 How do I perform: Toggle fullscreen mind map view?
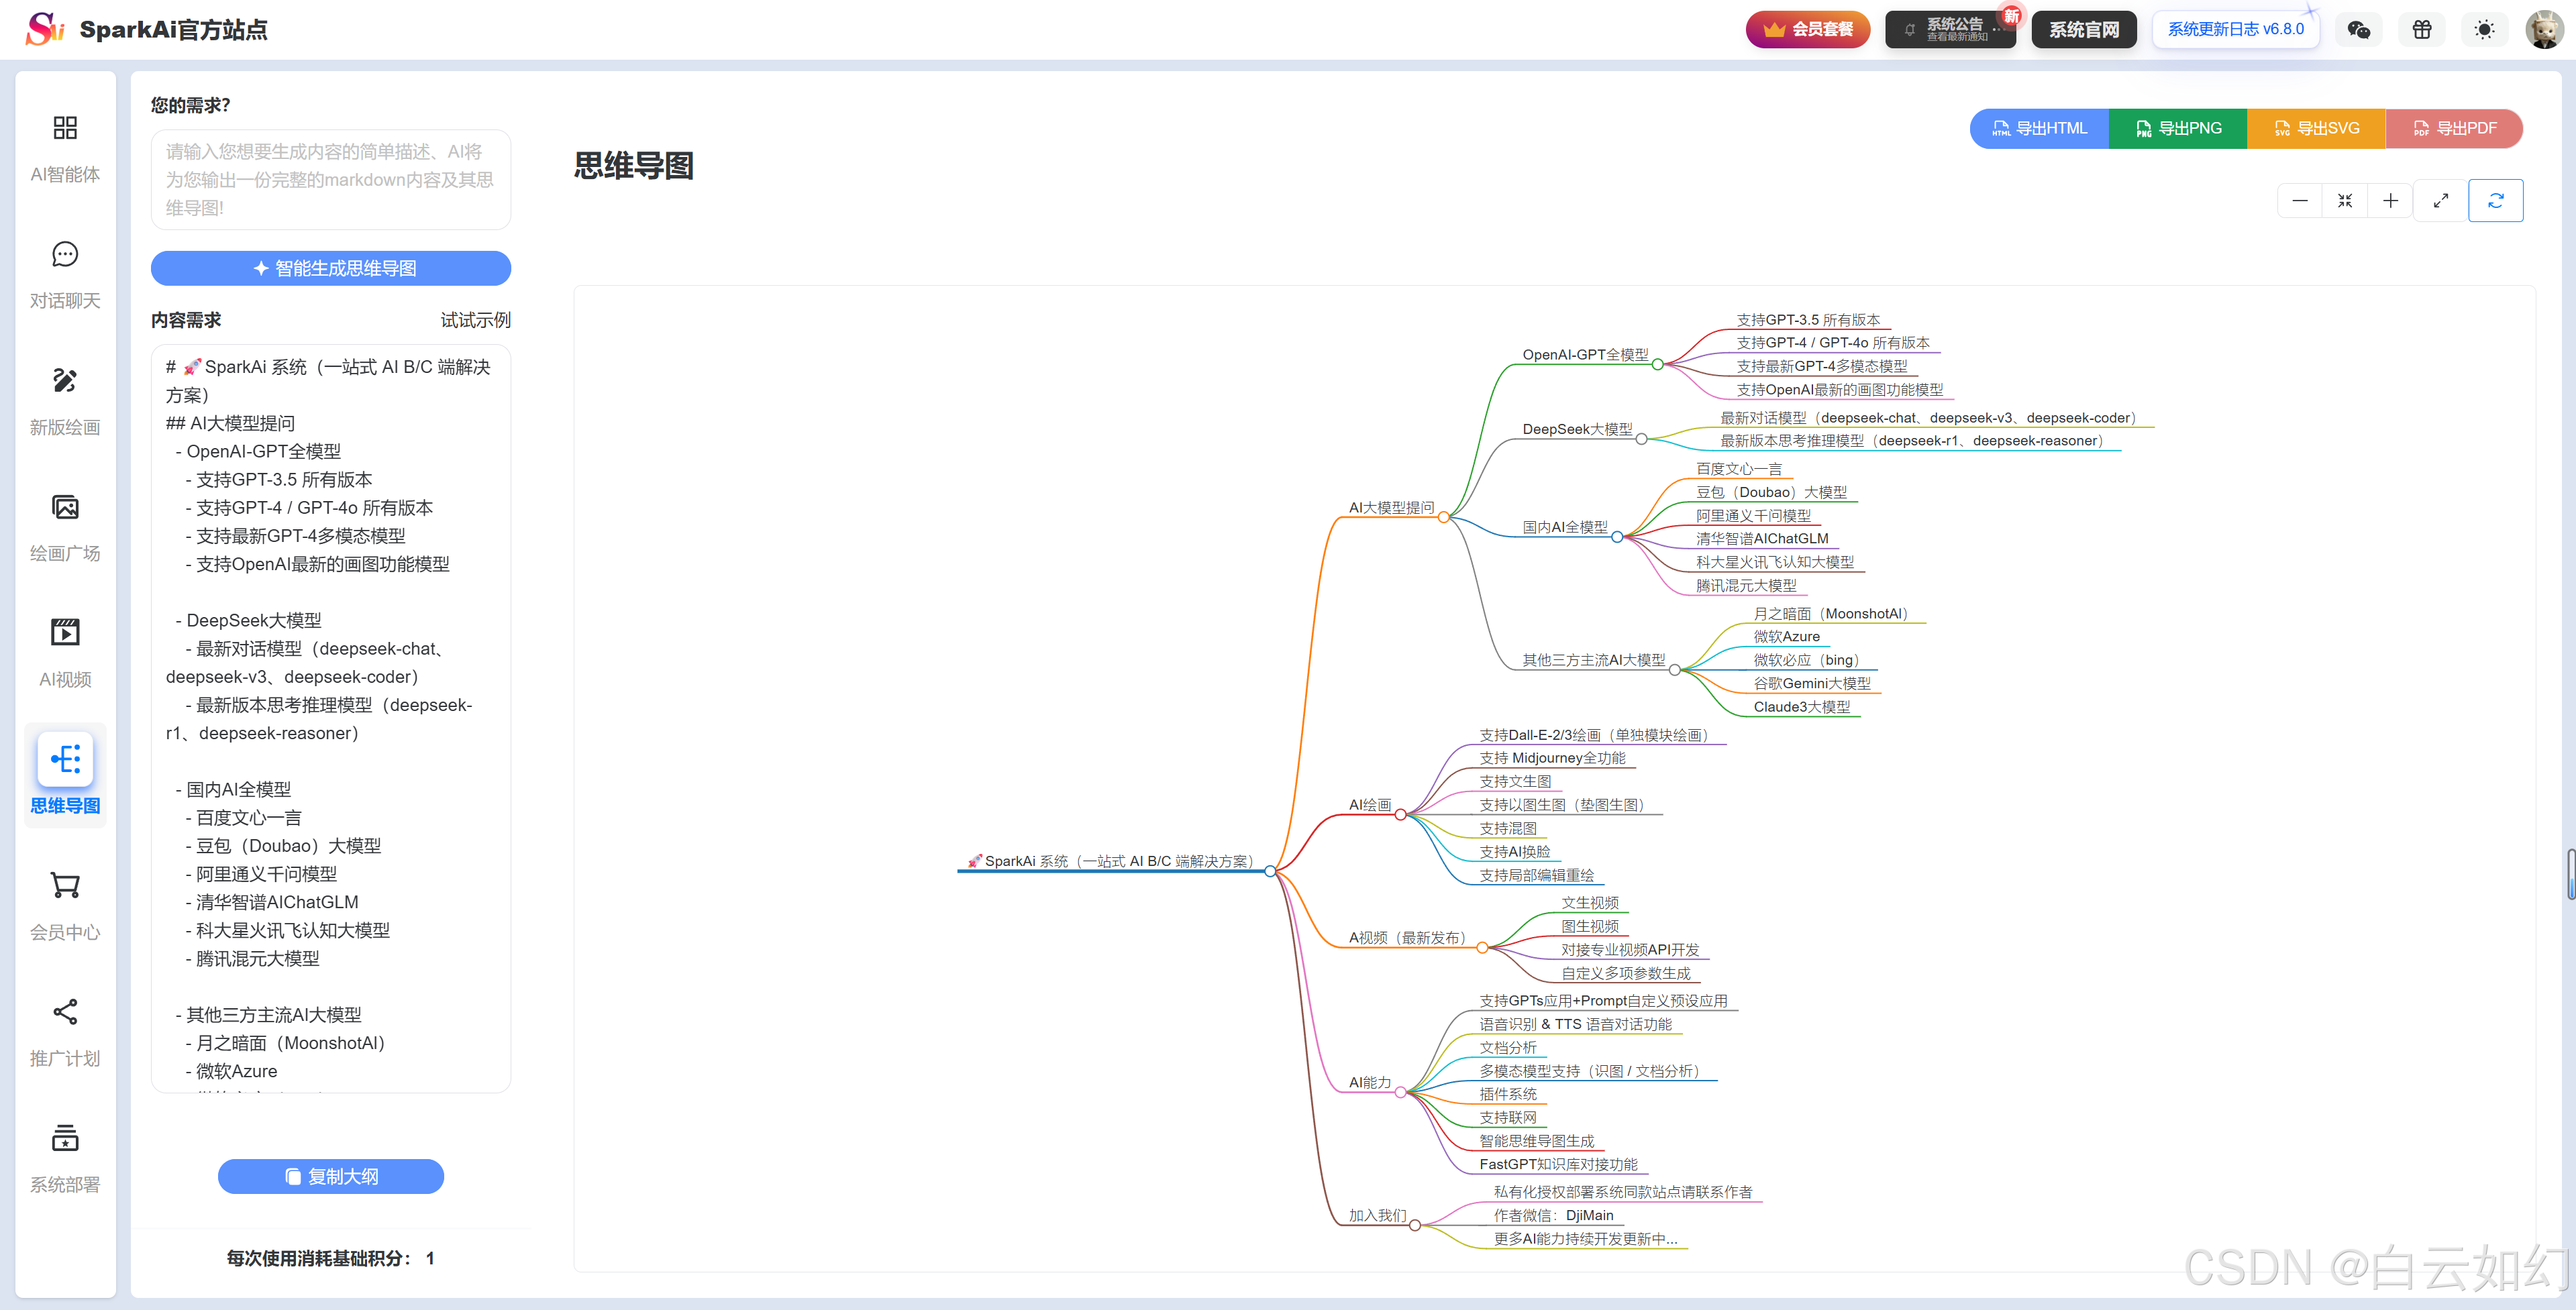pyautogui.click(x=2440, y=201)
